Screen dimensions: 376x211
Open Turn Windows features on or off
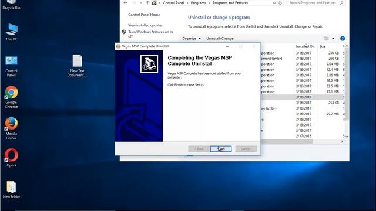[x=150, y=34]
